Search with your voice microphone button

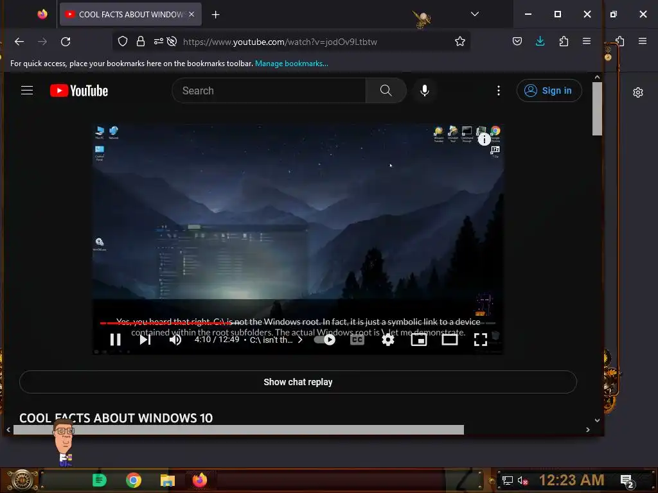[425, 91]
